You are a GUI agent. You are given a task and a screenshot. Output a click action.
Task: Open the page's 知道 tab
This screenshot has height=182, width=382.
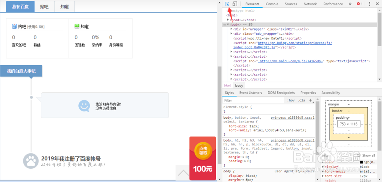[65, 6]
